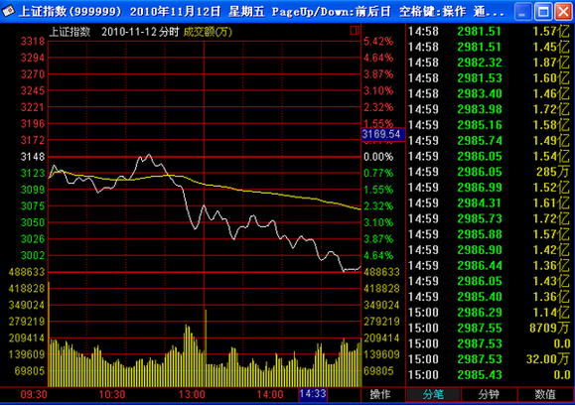Select the tick row with price 2985.40
The height and width of the screenshot is (406, 575).
click(490, 297)
